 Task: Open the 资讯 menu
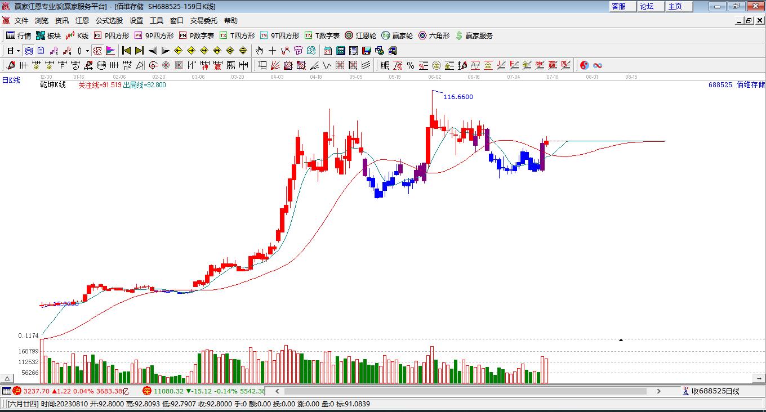tap(62, 21)
